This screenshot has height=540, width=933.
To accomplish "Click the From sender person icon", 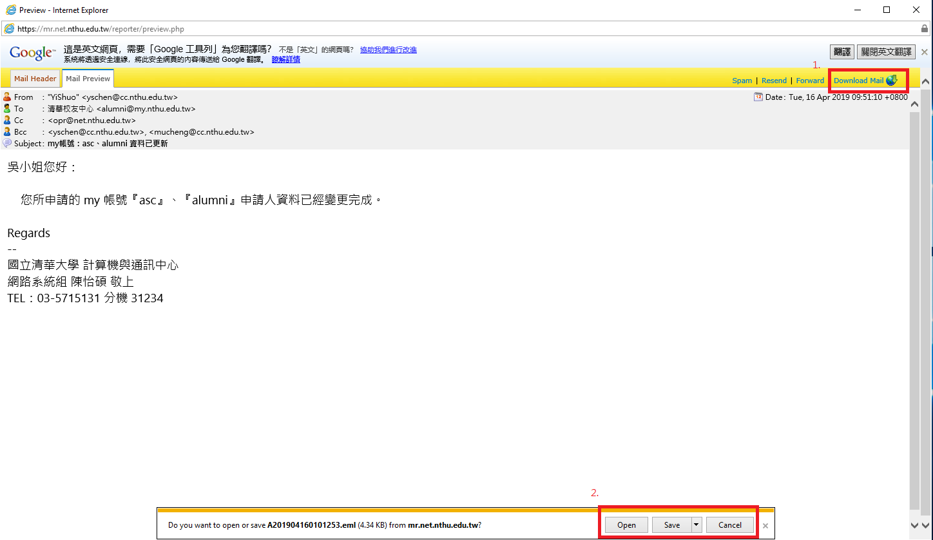I will (7, 97).
